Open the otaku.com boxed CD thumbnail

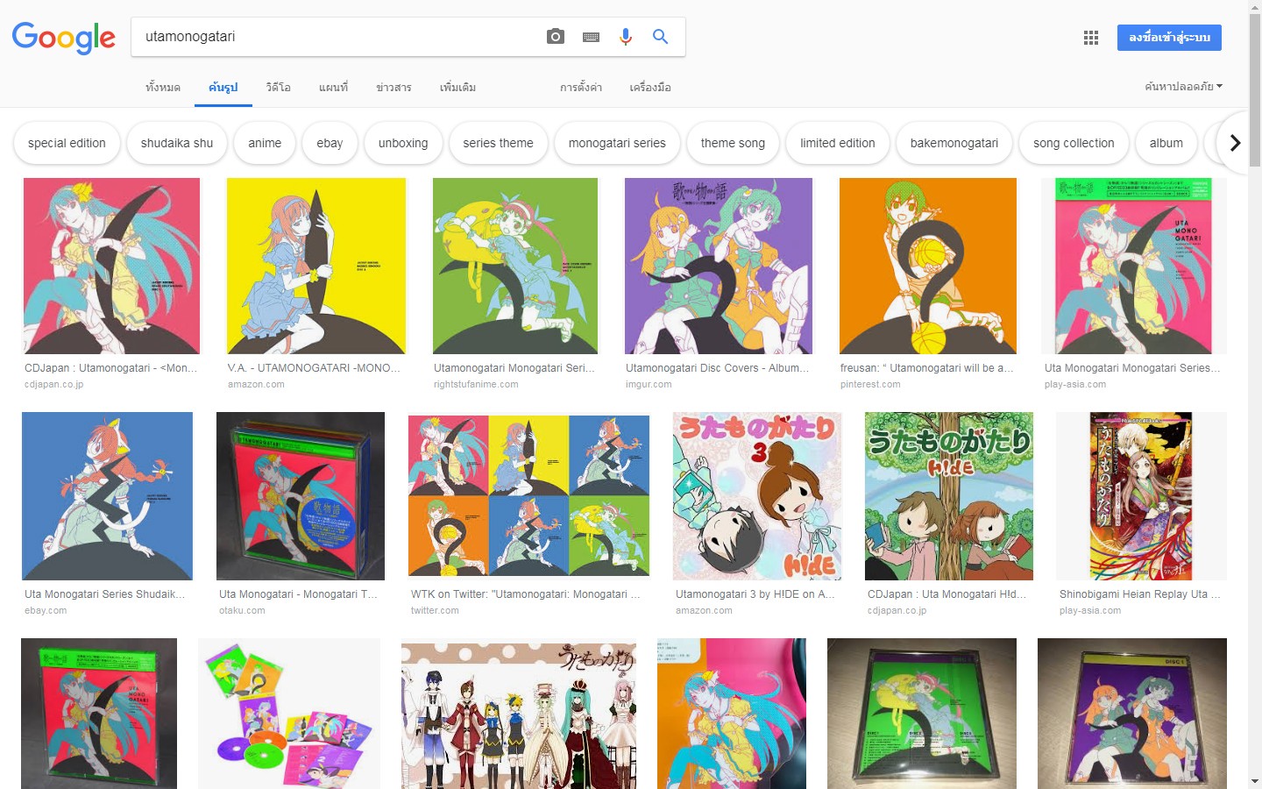[x=301, y=496]
